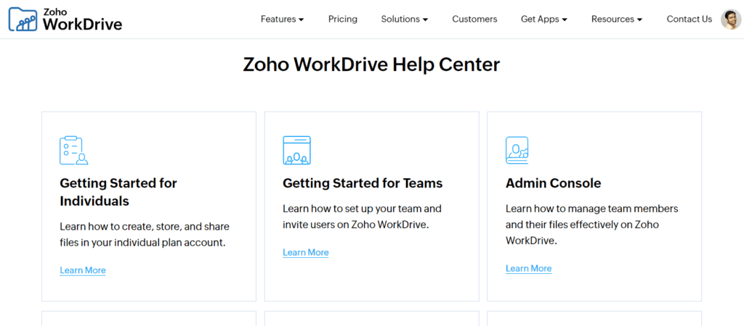
Task: Click the Admin Console heading
Action: coord(553,183)
